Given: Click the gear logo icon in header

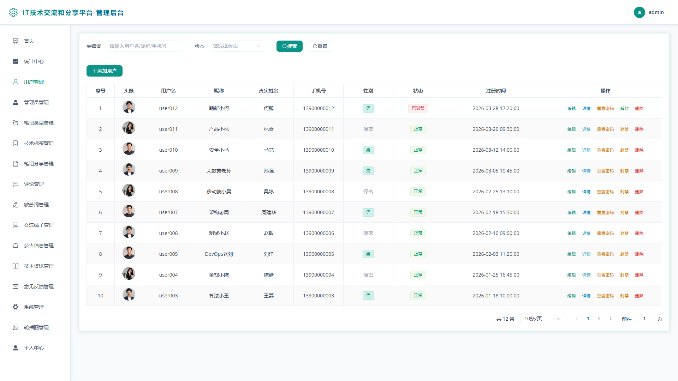Looking at the screenshot, I should point(13,12).
